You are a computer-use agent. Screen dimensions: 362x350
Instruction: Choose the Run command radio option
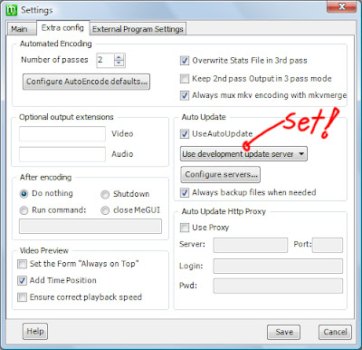point(24,210)
